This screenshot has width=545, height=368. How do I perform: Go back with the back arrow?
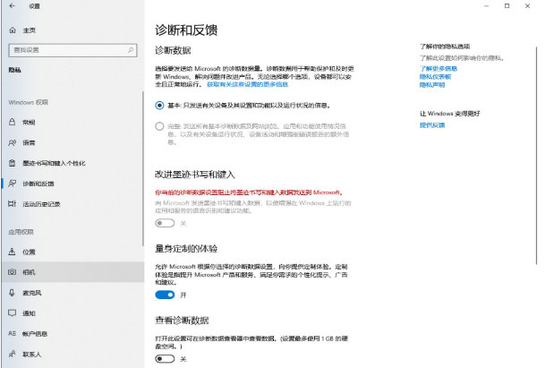13,6
